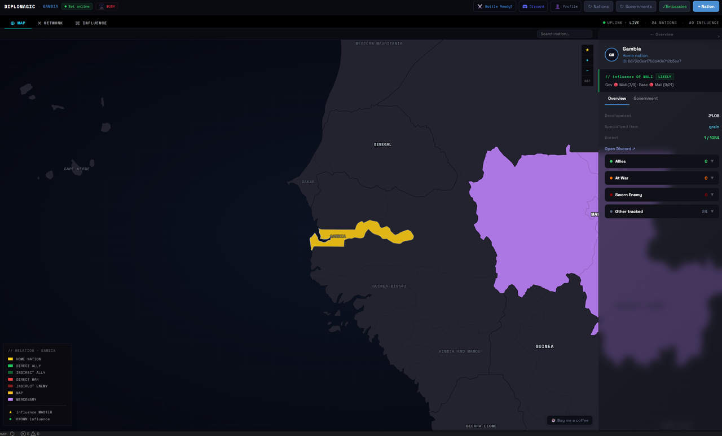Screen dimensions: 722x436
Task: Switch to the Network tab
Action: [x=50, y=23]
